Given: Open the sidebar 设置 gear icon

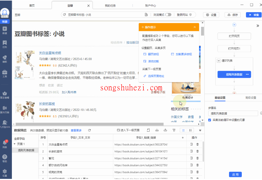Looking at the screenshot, I should [5, 171].
